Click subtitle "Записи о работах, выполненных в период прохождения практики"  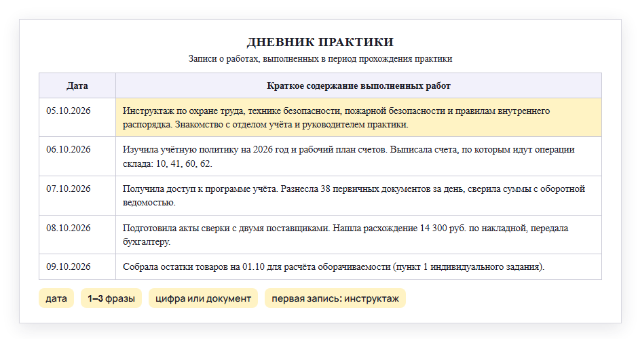(320, 58)
